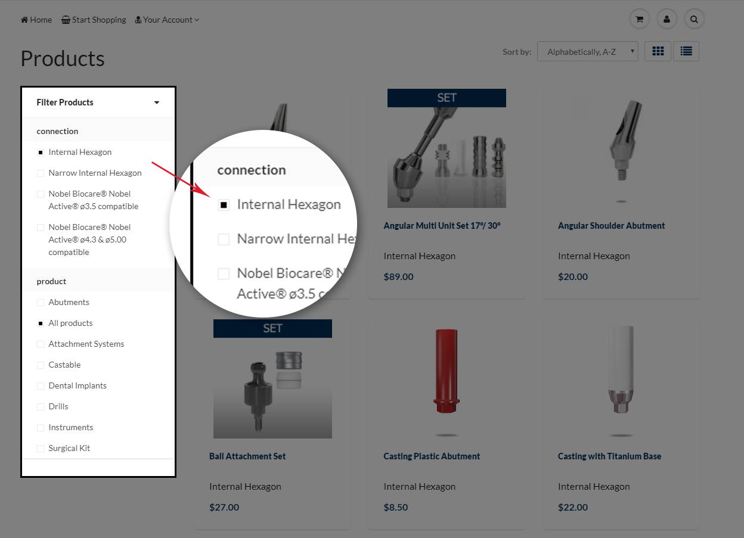Tick the Dental Implants checkbox
This screenshot has width=744, height=538.
[x=41, y=386]
